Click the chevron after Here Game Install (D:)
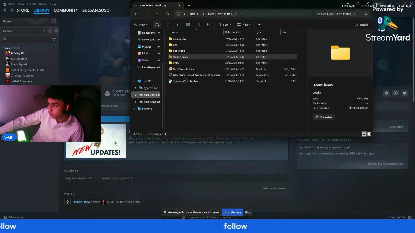The image size is (415, 233). pos(242,14)
